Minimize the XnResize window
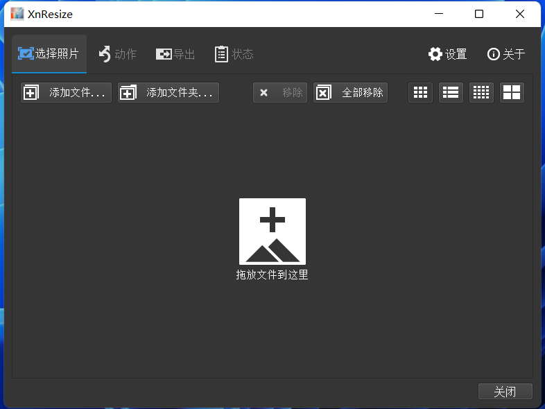Screen dimensions: 545x409 (x=438, y=14)
